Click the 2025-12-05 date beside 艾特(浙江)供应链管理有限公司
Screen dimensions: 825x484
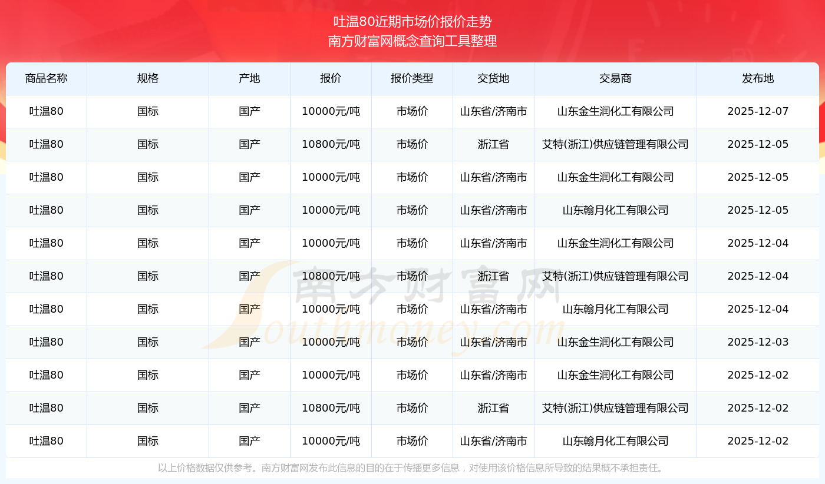758,144
